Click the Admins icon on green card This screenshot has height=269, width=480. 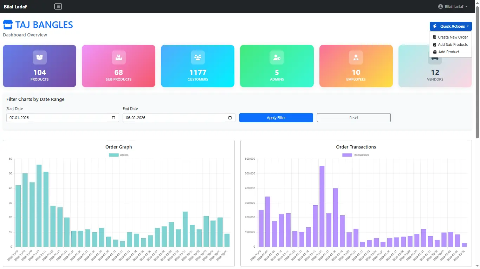click(277, 57)
